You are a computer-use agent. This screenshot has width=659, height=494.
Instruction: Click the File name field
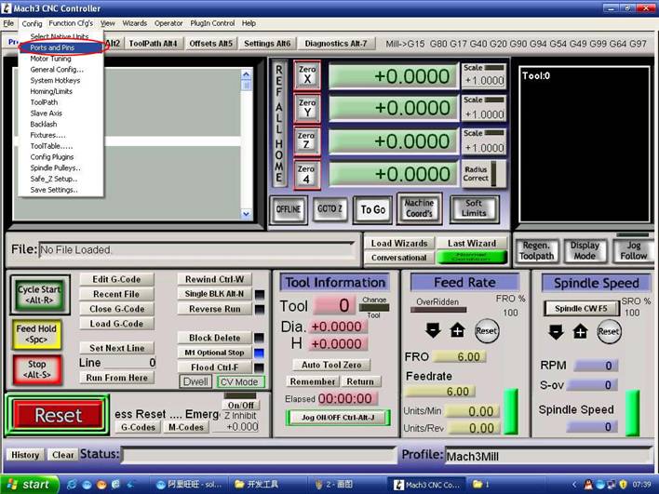199,249
